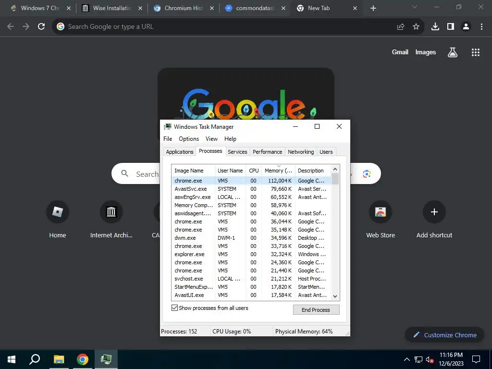Open the Google apps grid
This screenshot has width=492, height=369.
pyautogui.click(x=476, y=52)
